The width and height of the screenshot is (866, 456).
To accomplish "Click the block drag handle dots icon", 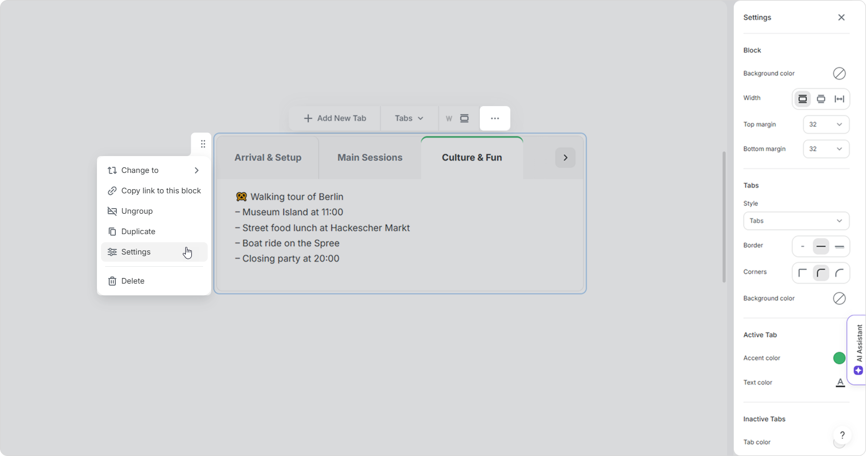I will (203, 144).
